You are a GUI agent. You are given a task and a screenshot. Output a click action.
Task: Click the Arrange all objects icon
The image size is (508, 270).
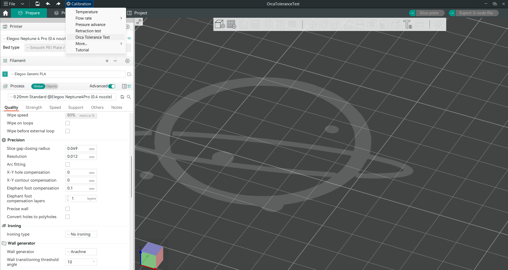click(255, 24)
